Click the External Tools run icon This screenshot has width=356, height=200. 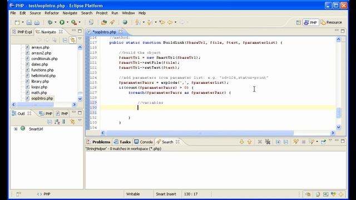(x=74, y=22)
